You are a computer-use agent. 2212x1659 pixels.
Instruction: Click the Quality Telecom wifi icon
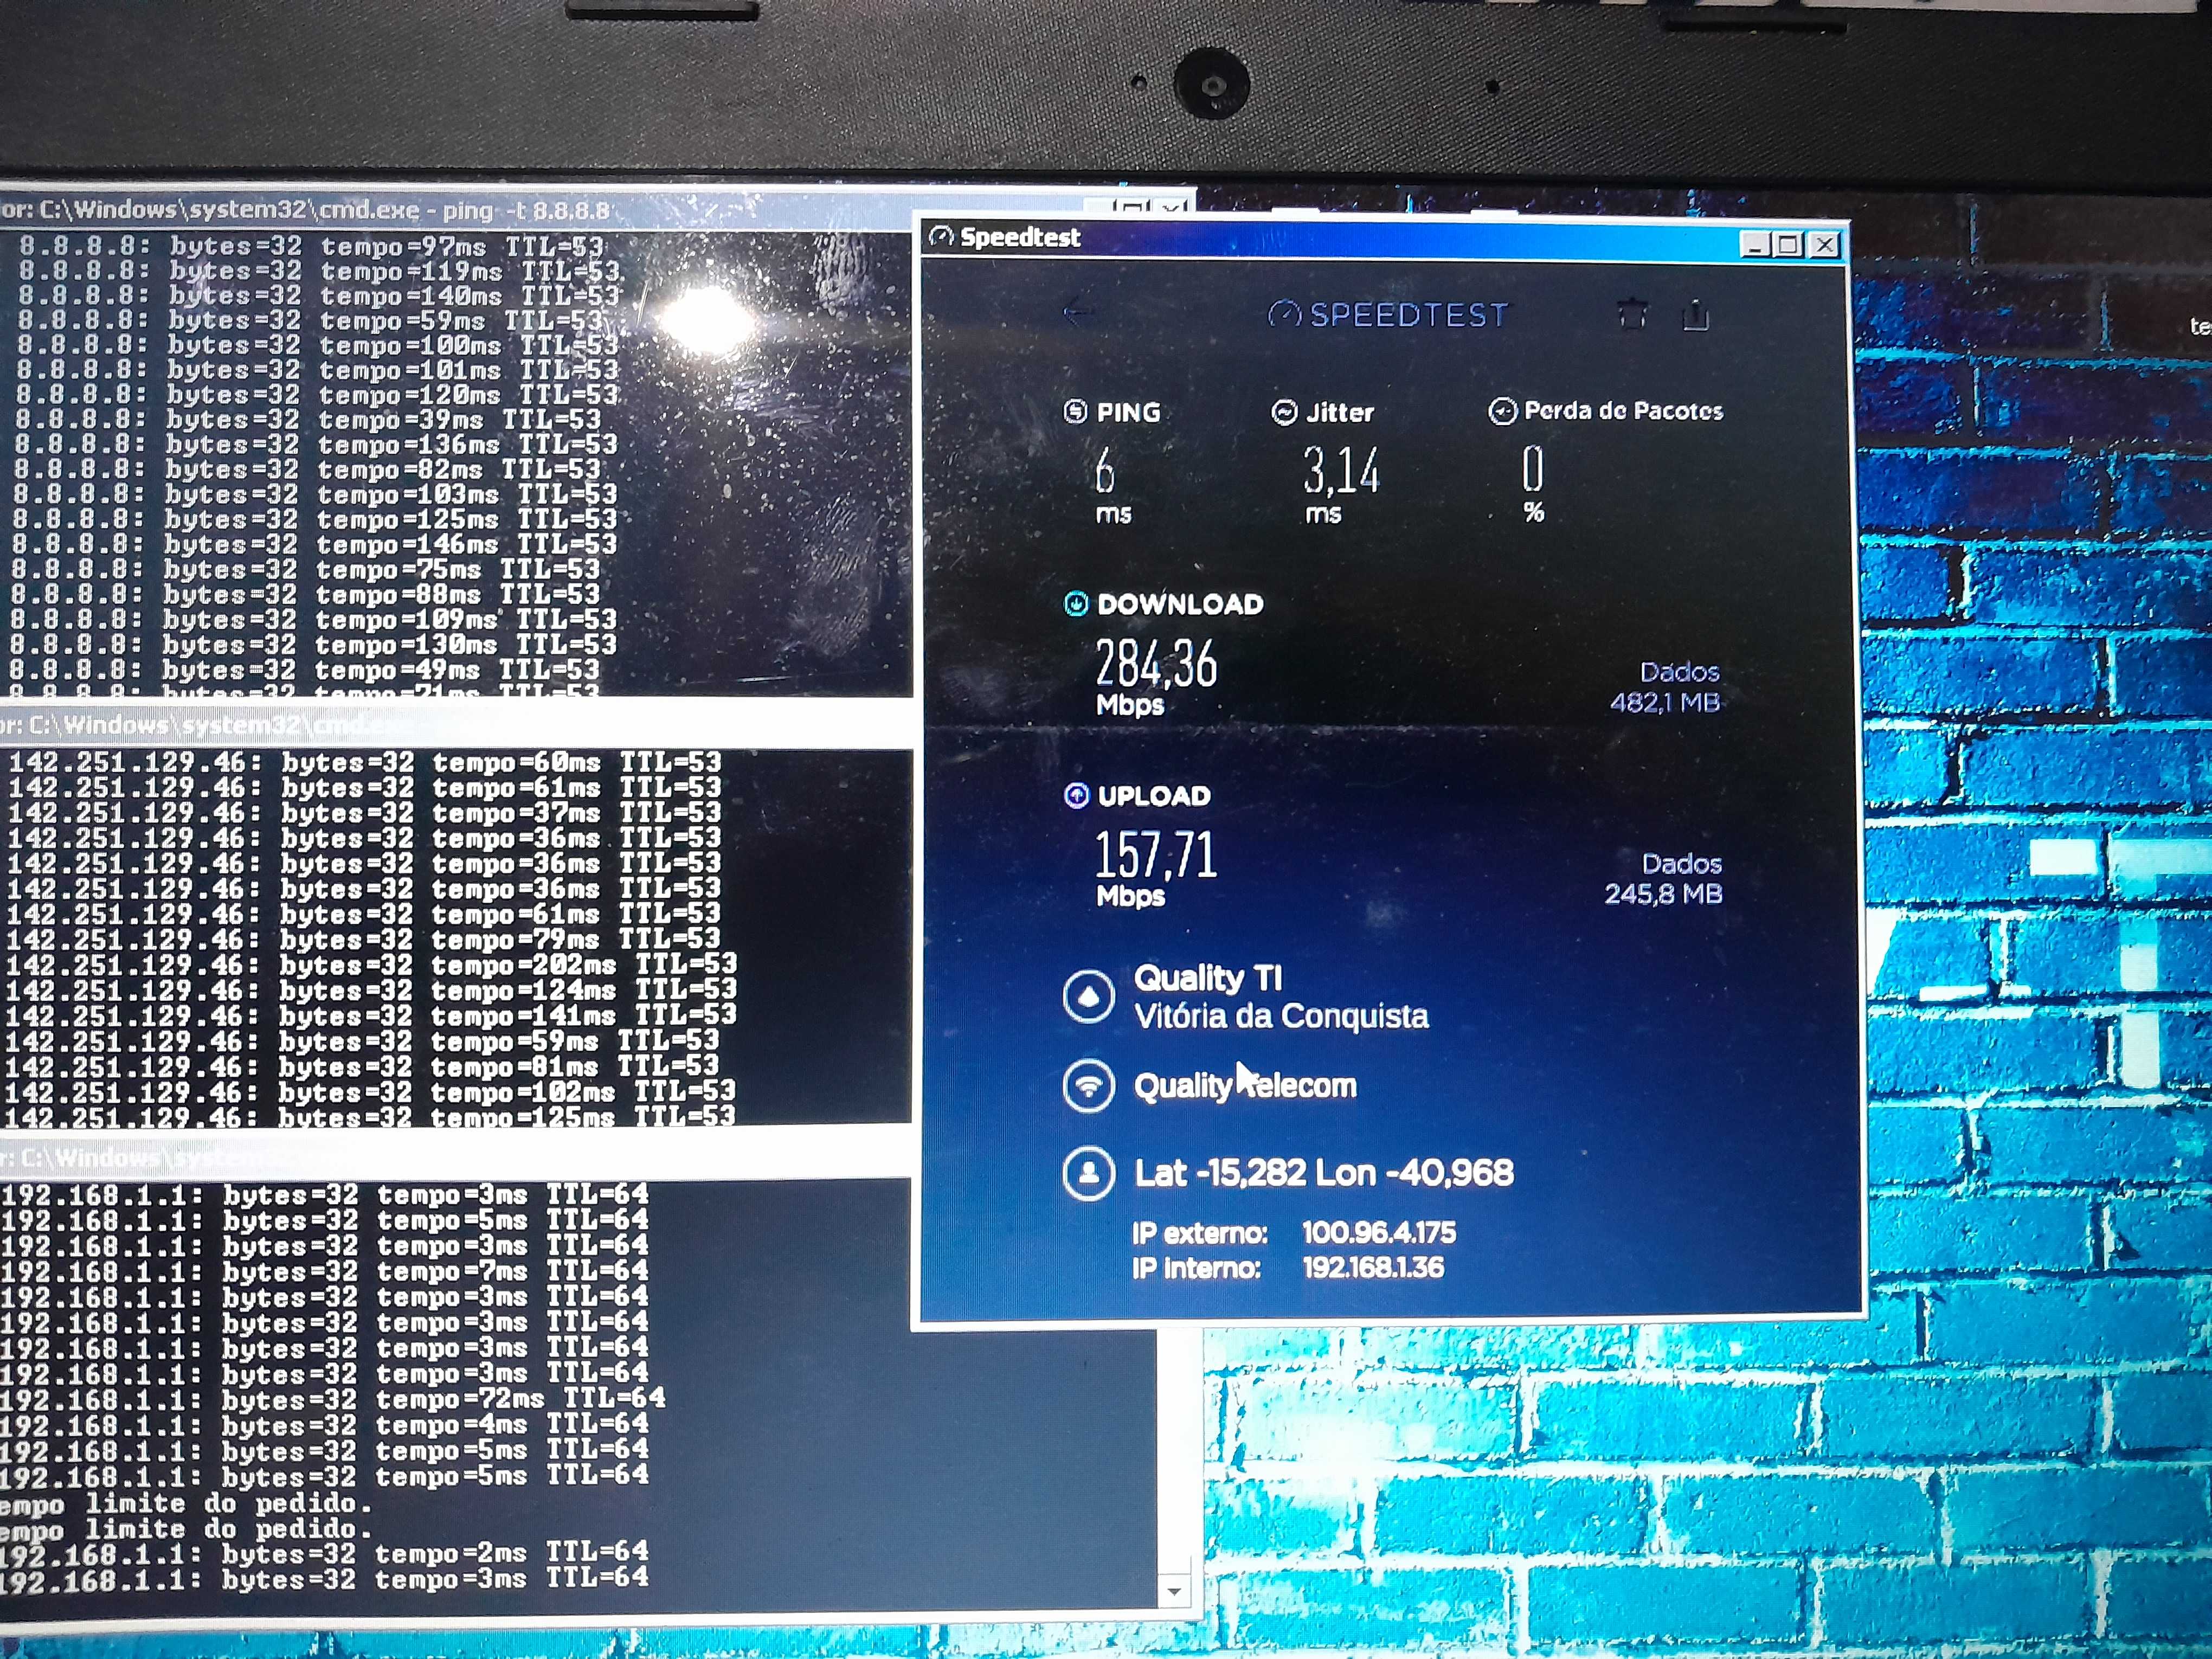1089,1086
